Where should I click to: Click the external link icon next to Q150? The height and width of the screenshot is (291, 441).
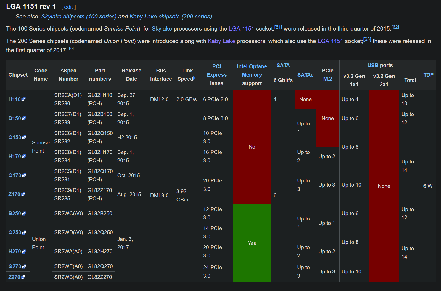pyautogui.click(x=24, y=137)
